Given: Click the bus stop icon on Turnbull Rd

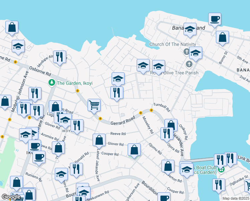Looking at the screenshot, I should pyautogui.click(x=151, y=110).
